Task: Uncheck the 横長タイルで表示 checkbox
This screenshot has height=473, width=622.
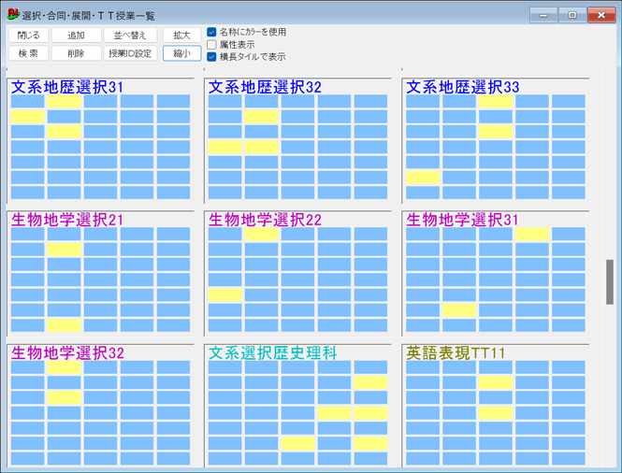Action: 212,56
